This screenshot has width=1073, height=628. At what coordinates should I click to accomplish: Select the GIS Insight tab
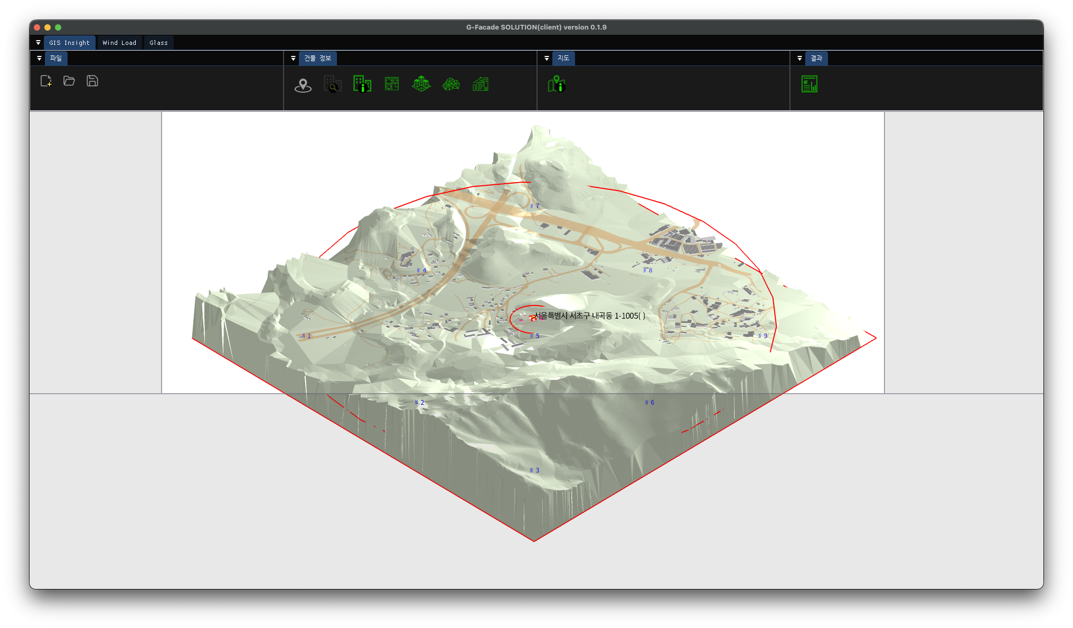click(69, 43)
